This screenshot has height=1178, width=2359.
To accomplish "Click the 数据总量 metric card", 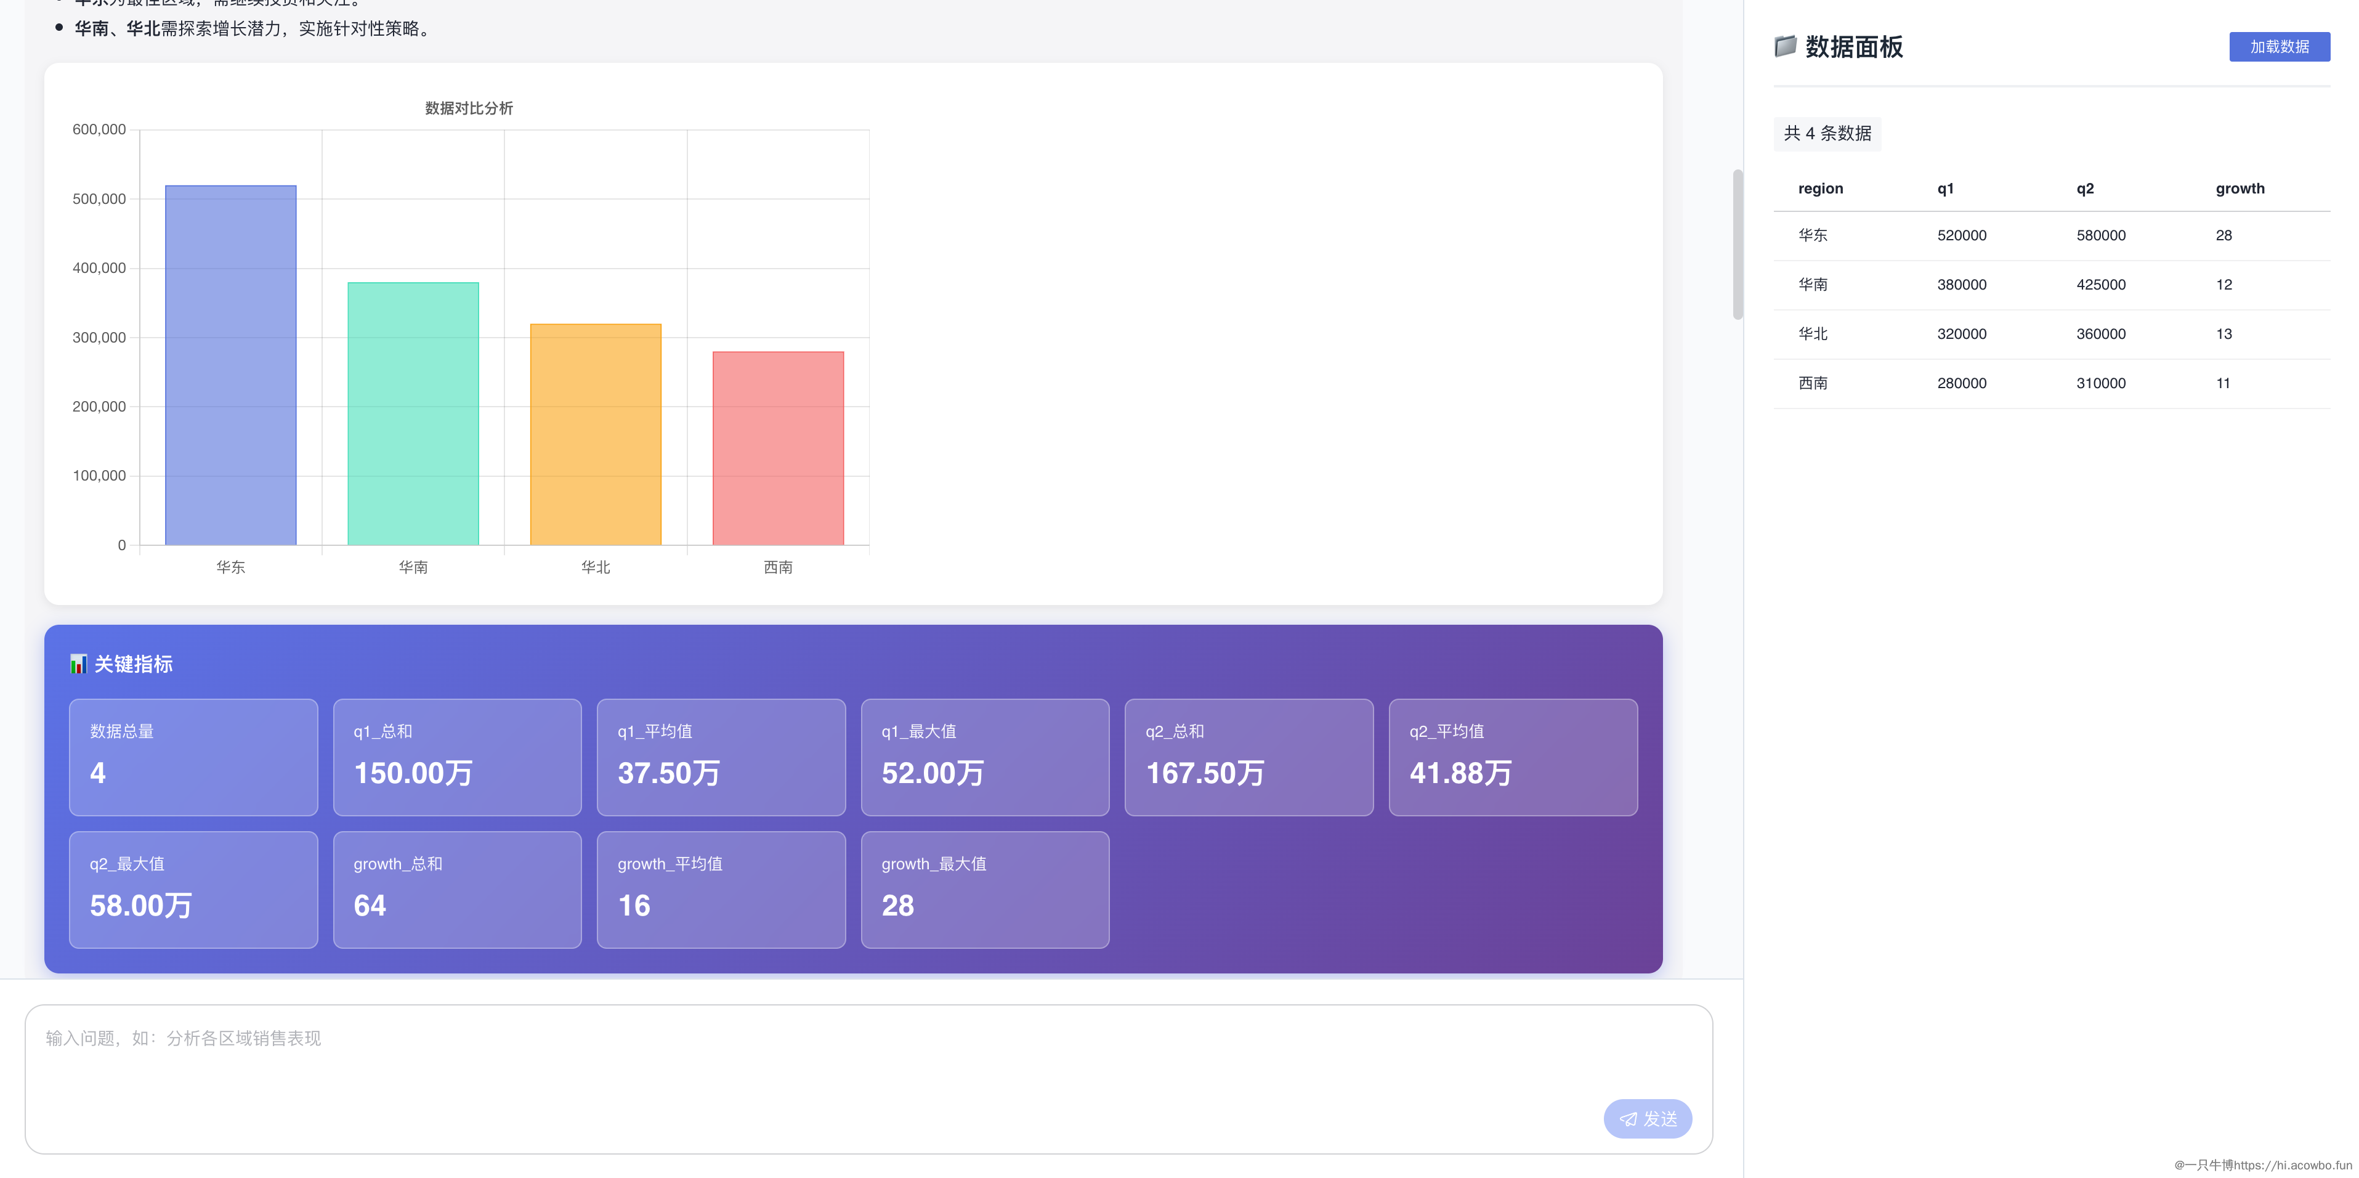I will 193,758.
